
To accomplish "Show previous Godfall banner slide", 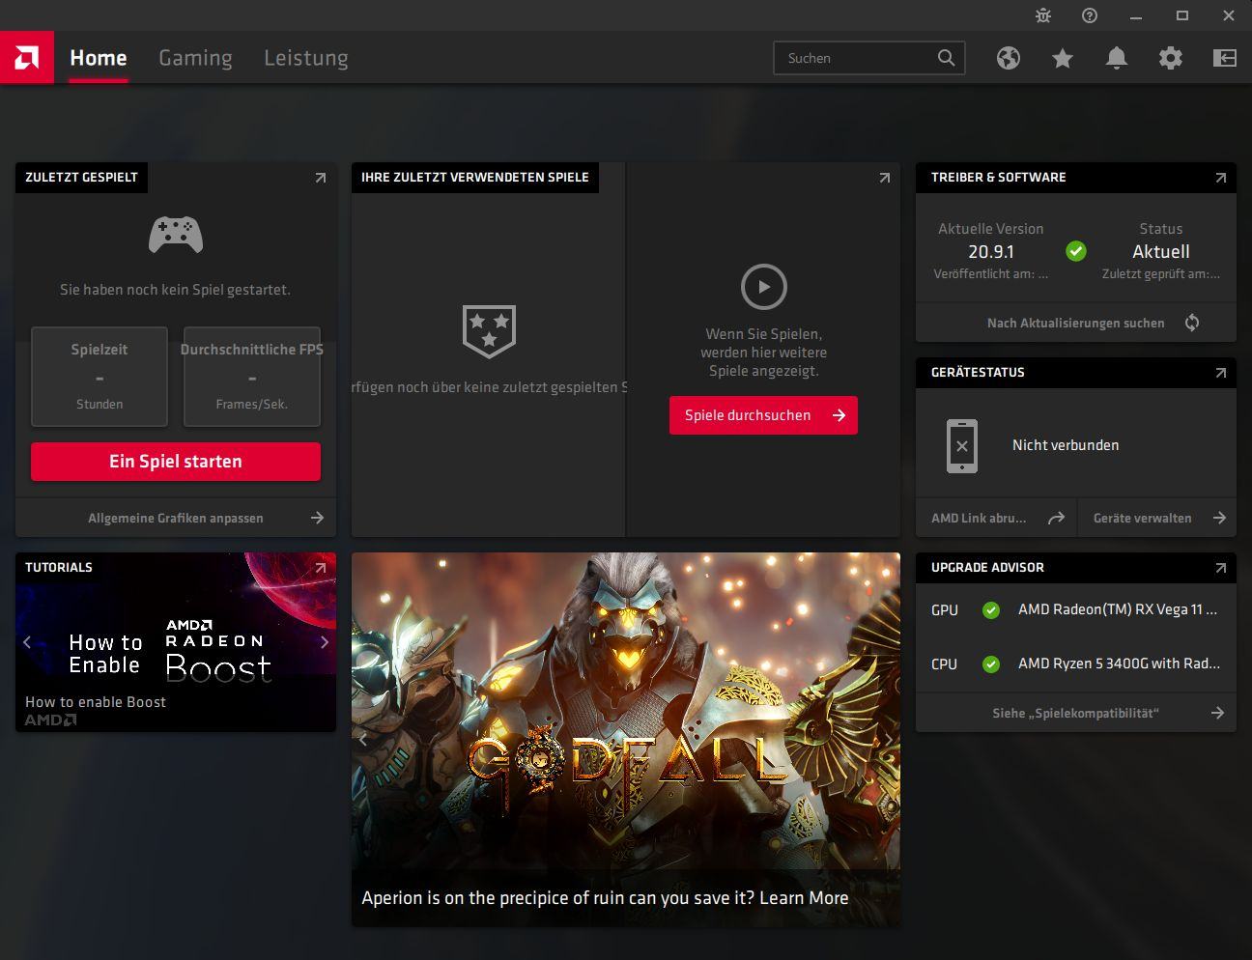I will click(363, 740).
